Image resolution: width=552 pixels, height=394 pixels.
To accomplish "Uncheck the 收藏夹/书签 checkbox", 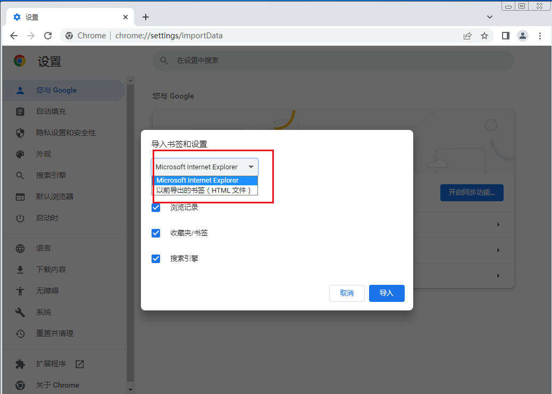I will pos(156,233).
